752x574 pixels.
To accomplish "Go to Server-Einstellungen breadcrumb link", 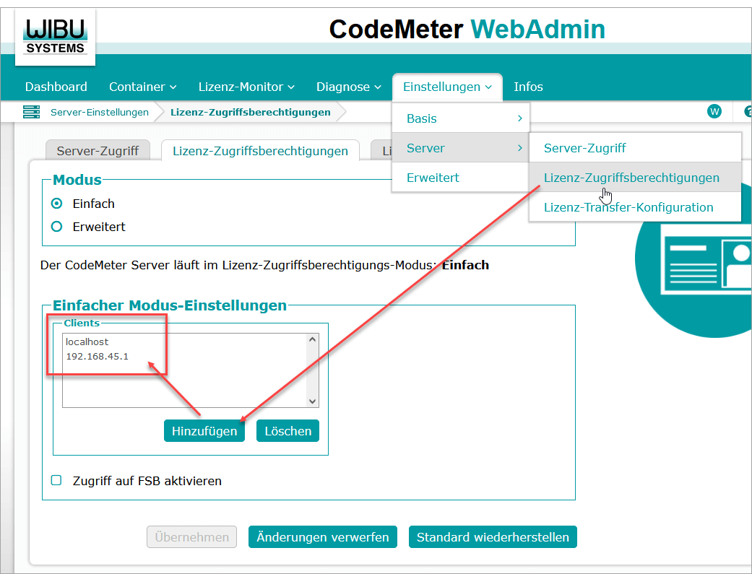I will [x=100, y=112].
